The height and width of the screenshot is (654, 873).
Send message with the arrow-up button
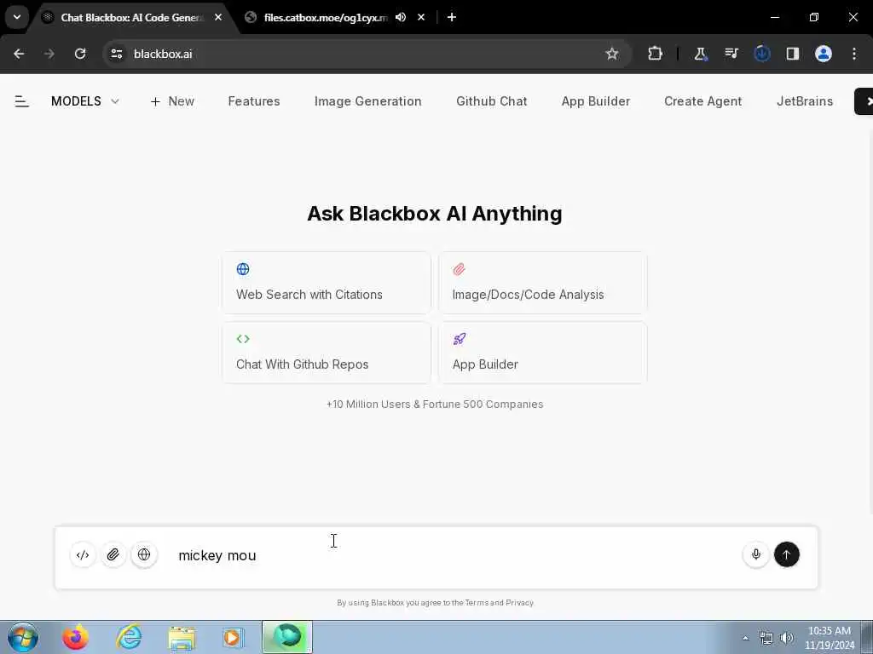pos(787,554)
